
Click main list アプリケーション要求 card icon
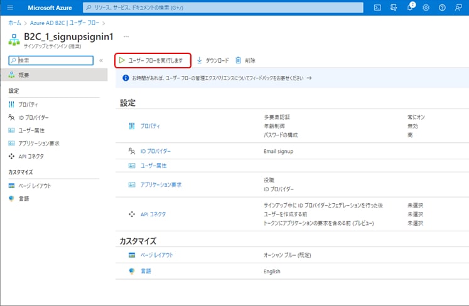point(132,185)
